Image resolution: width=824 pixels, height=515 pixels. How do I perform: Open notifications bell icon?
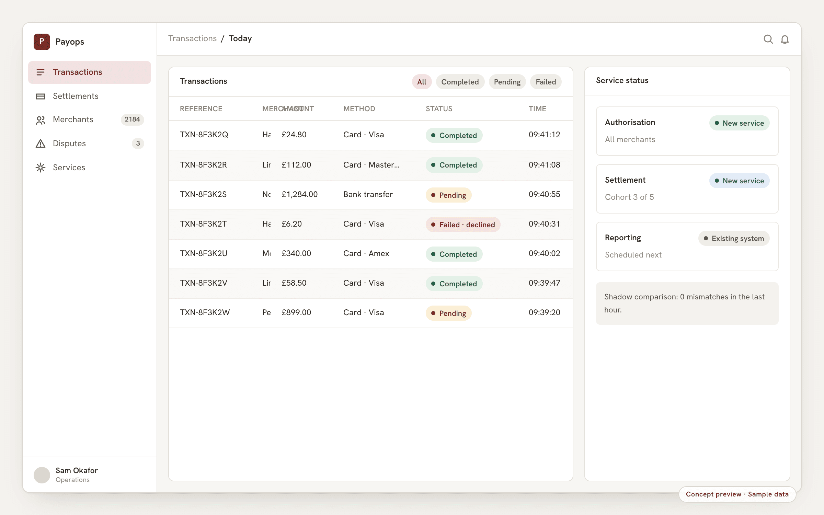(785, 39)
